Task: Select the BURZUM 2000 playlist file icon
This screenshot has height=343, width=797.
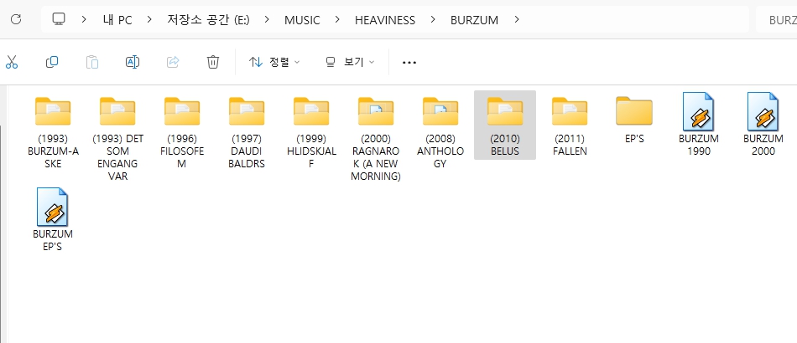Action: click(x=763, y=111)
